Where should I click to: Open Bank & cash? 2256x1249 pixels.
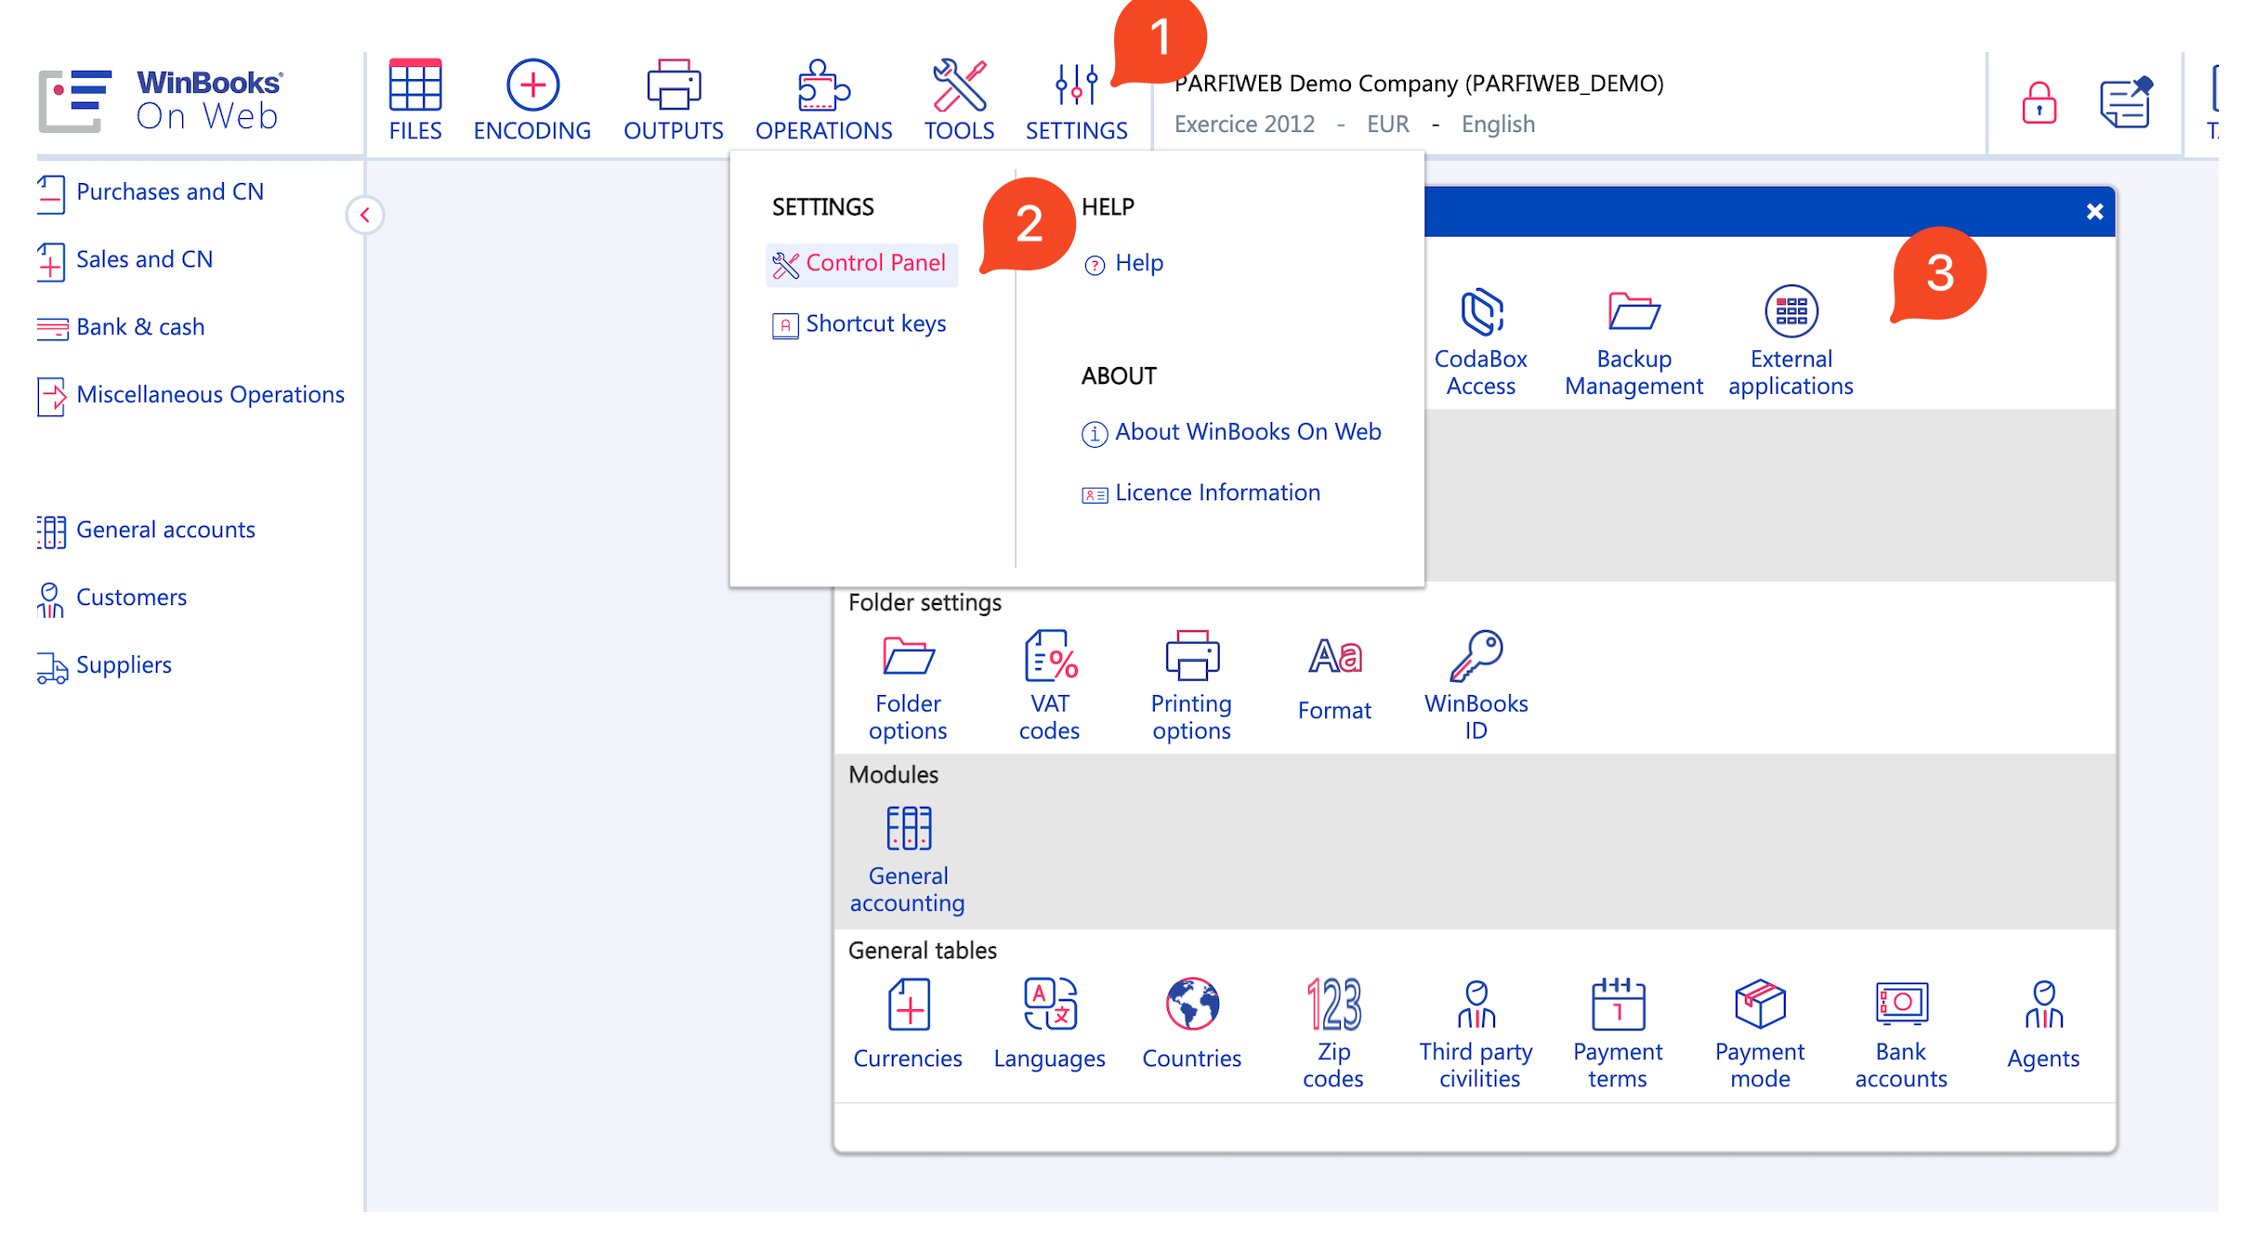(x=121, y=328)
